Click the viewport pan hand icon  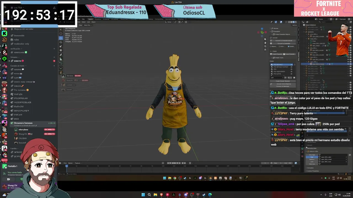pos(265,43)
